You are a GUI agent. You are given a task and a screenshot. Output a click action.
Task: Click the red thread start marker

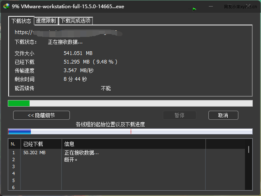click(131, 131)
